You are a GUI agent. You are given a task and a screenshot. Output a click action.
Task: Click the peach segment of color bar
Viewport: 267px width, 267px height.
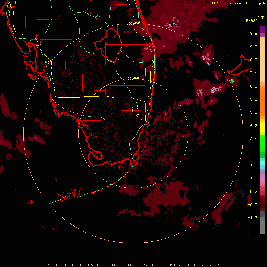262,61
